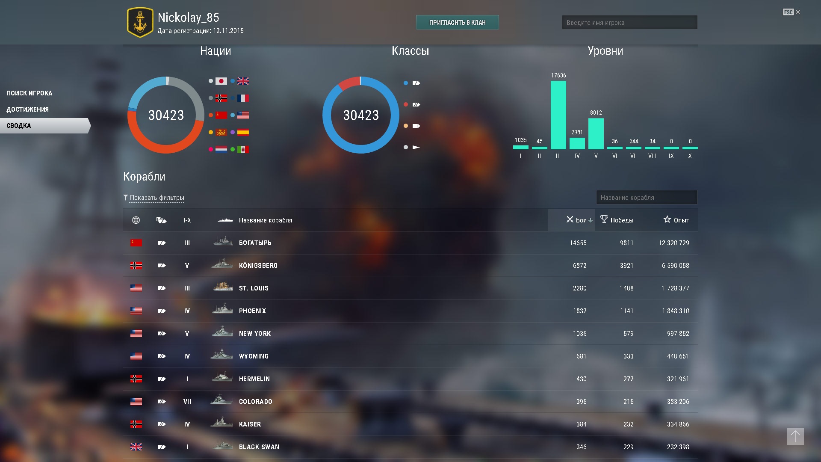Select the United Kingdom flag in the nations legend
Viewport: 821px width, 462px height.
pos(243,81)
